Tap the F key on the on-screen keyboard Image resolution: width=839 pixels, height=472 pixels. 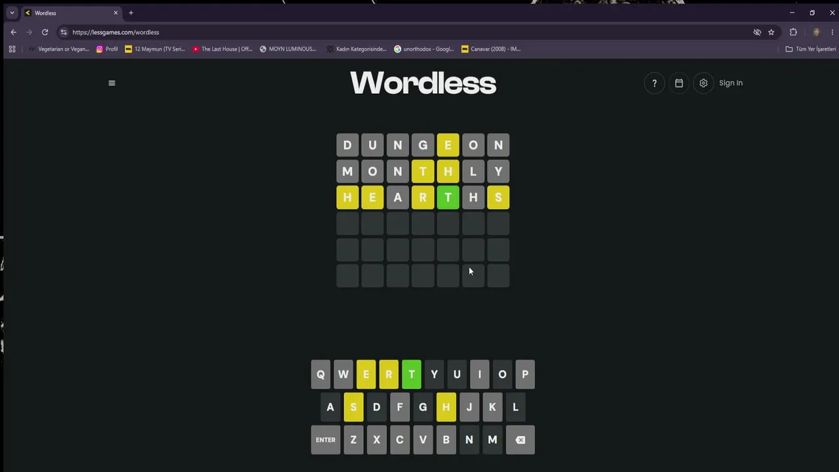400,407
